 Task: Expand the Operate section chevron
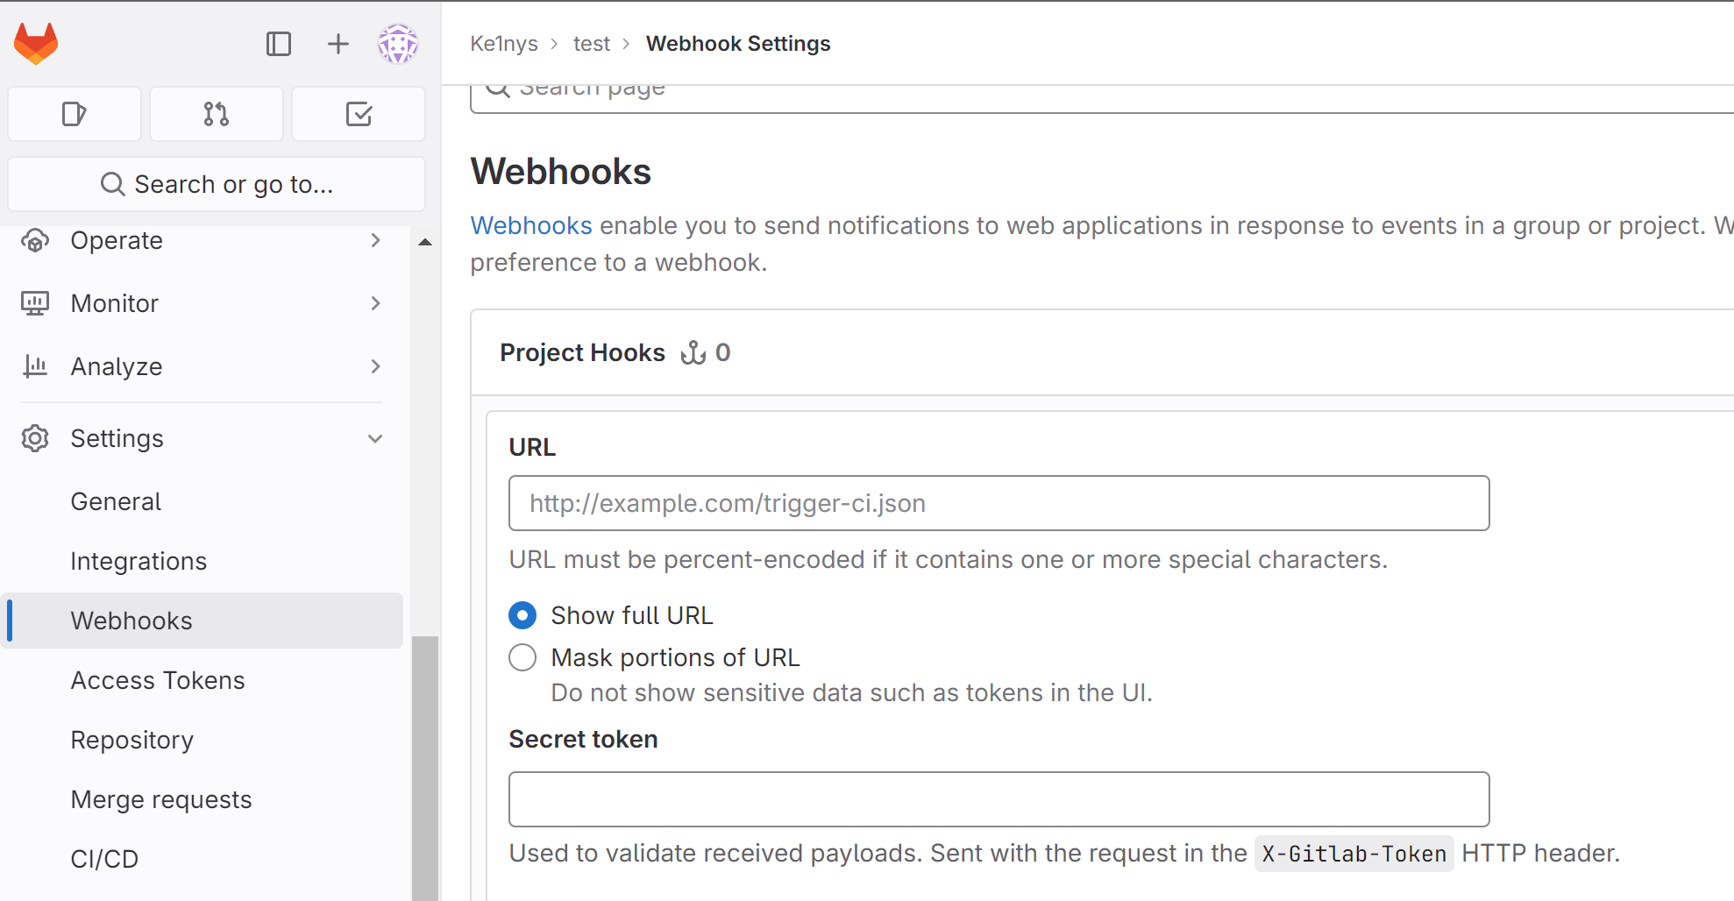(375, 240)
